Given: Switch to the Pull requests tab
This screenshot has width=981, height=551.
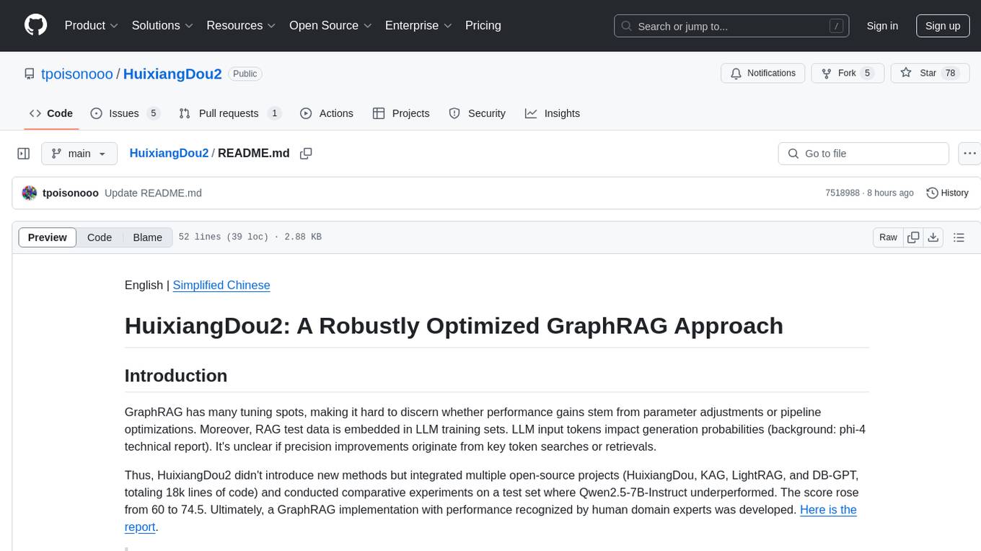Looking at the screenshot, I should pyautogui.click(x=230, y=113).
